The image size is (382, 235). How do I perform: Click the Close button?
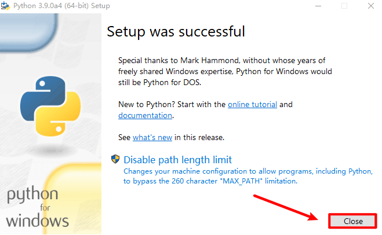(353, 221)
